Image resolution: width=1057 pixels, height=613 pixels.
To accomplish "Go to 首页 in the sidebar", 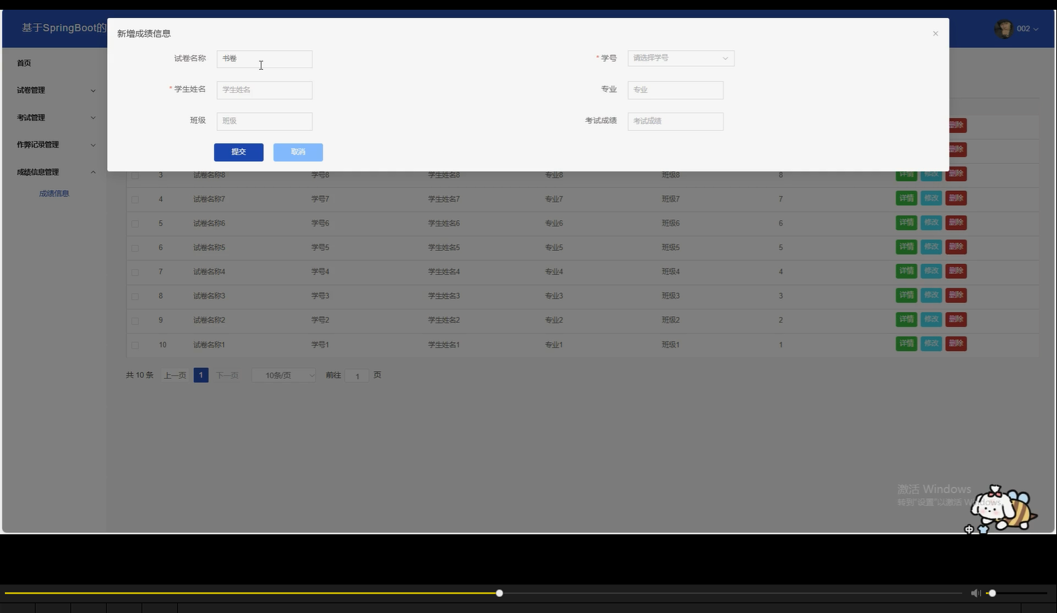I will (x=24, y=63).
